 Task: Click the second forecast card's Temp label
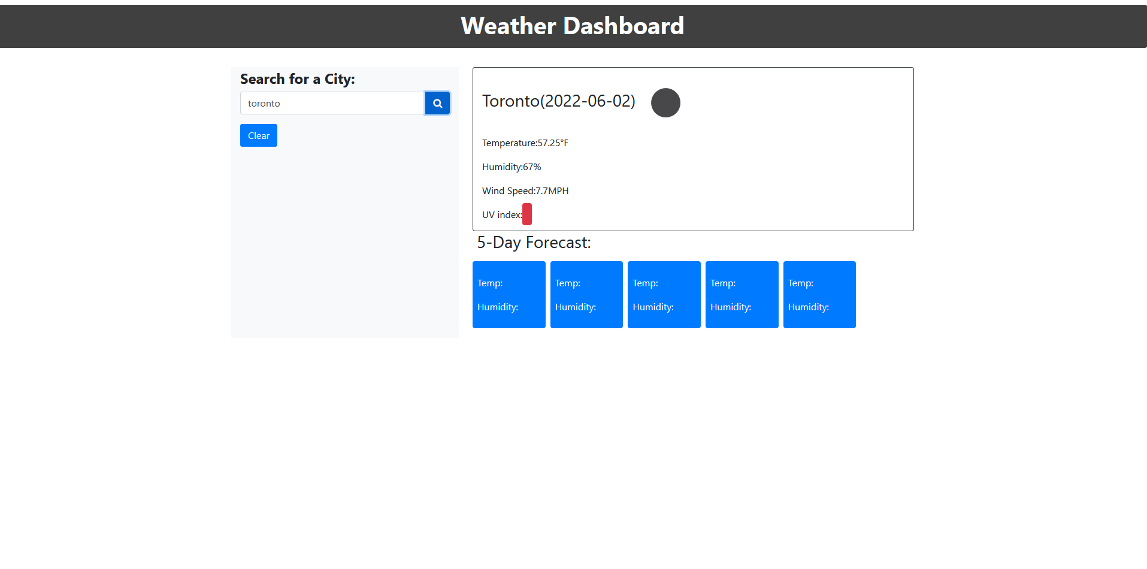[567, 283]
